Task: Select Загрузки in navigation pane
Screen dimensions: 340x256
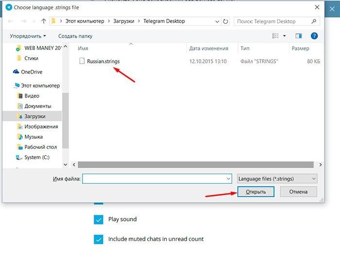Action: click(x=32, y=116)
